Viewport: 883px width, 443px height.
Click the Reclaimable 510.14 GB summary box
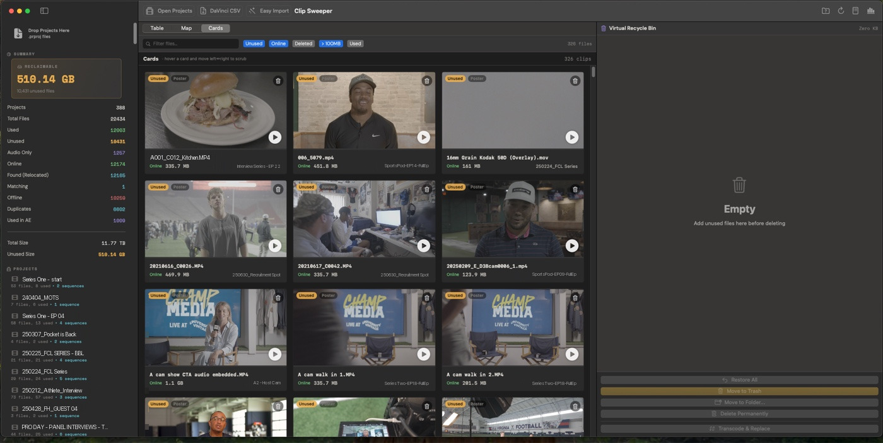click(x=66, y=78)
